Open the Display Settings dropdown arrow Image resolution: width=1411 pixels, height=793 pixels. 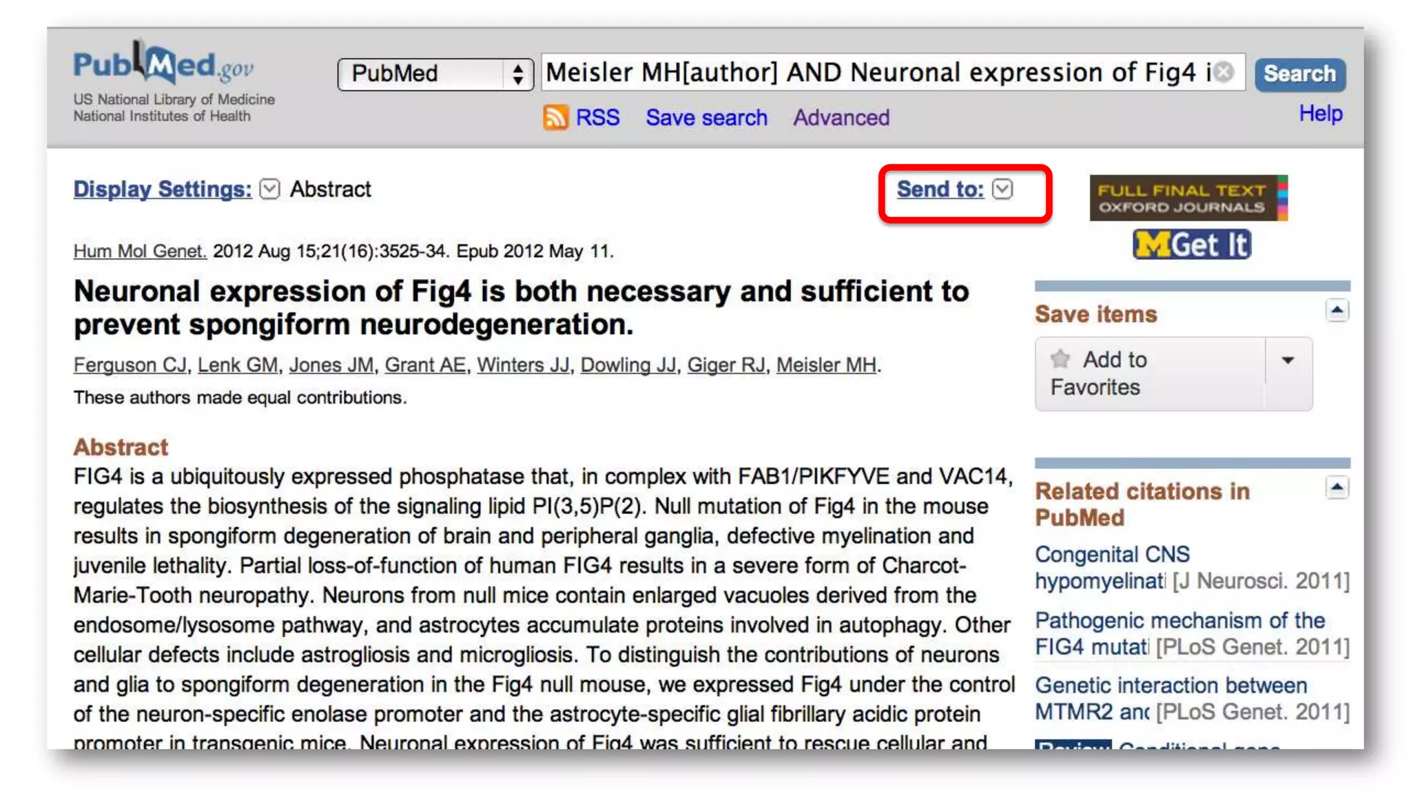[270, 189]
